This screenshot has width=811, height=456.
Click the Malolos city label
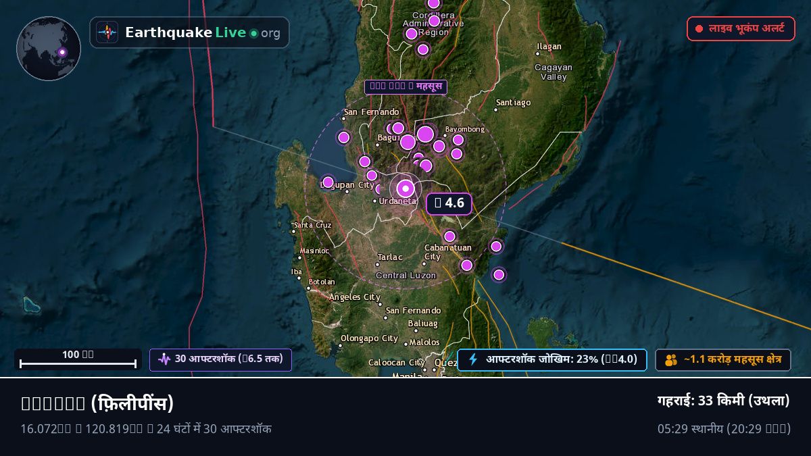click(x=424, y=343)
